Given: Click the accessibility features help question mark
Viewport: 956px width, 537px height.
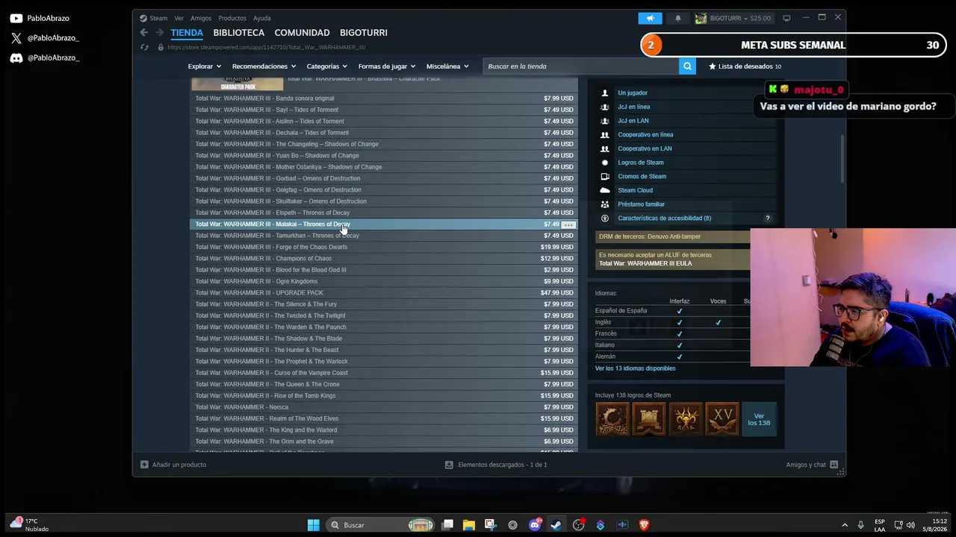Looking at the screenshot, I should coord(767,219).
